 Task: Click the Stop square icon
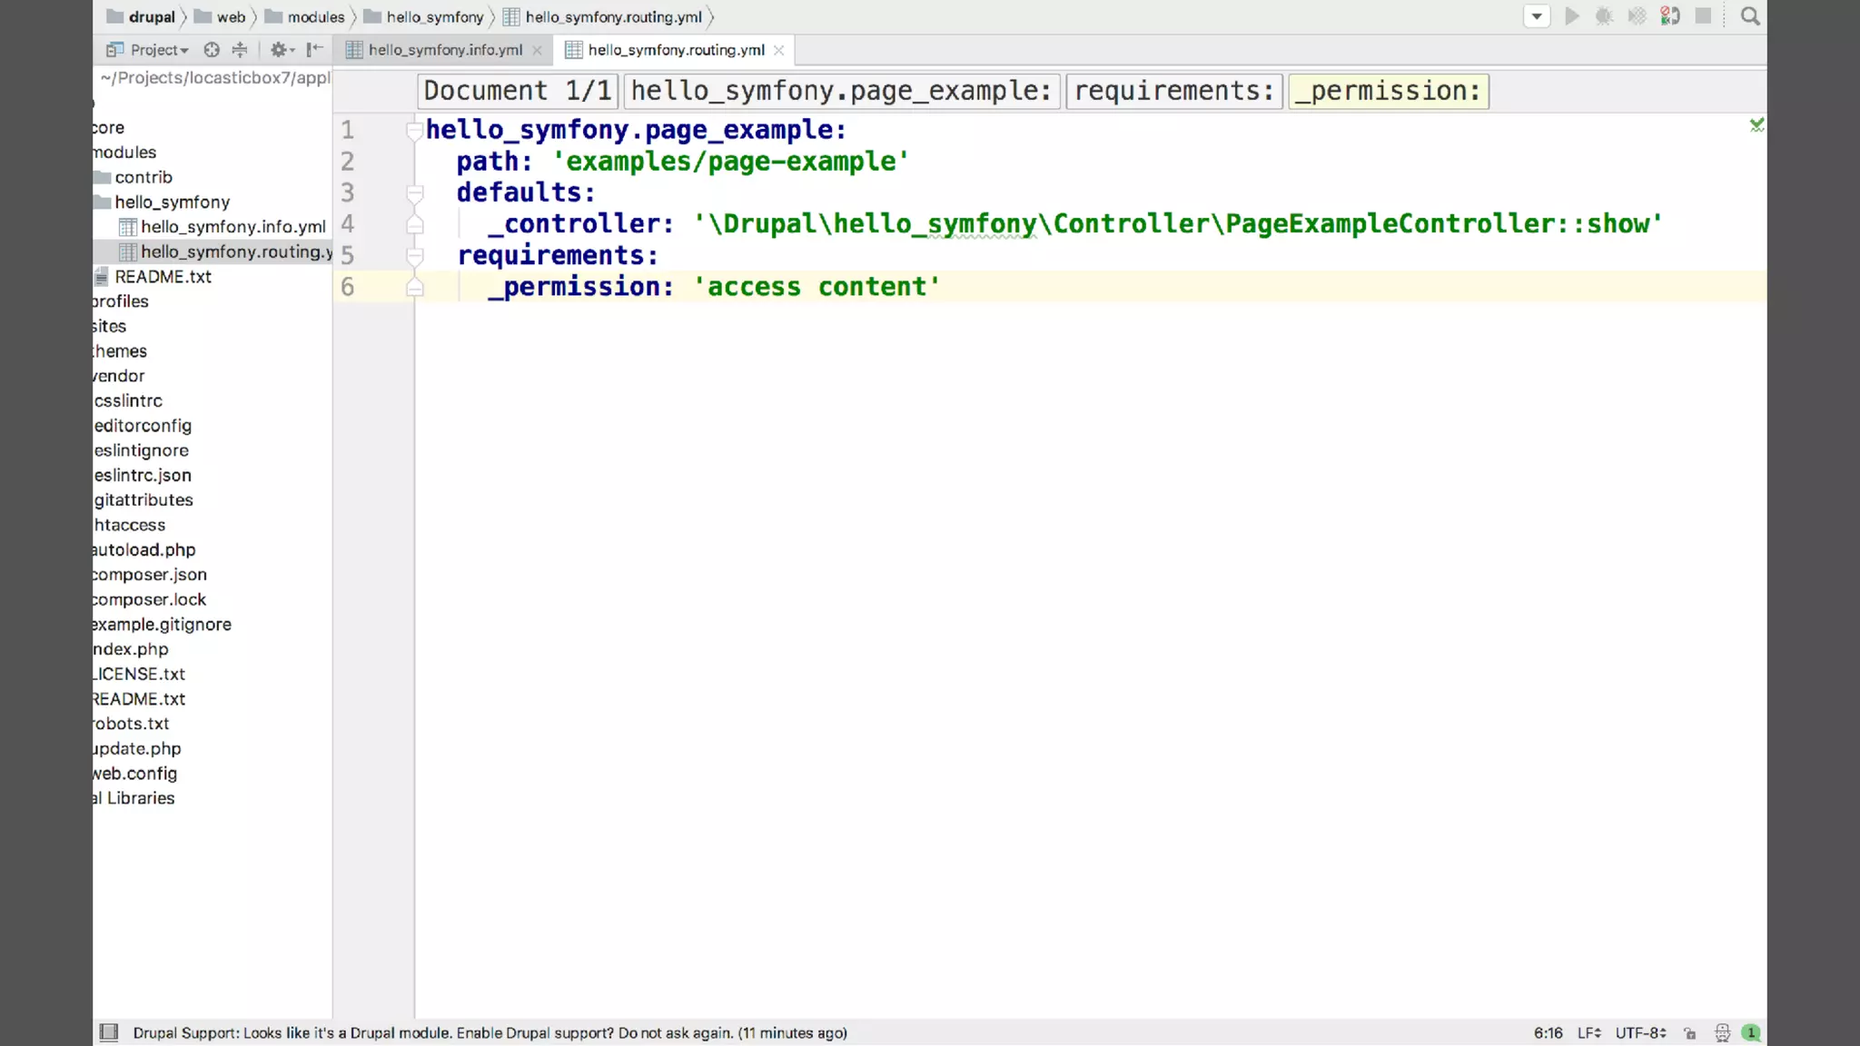pyautogui.click(x=1703, y=16)
